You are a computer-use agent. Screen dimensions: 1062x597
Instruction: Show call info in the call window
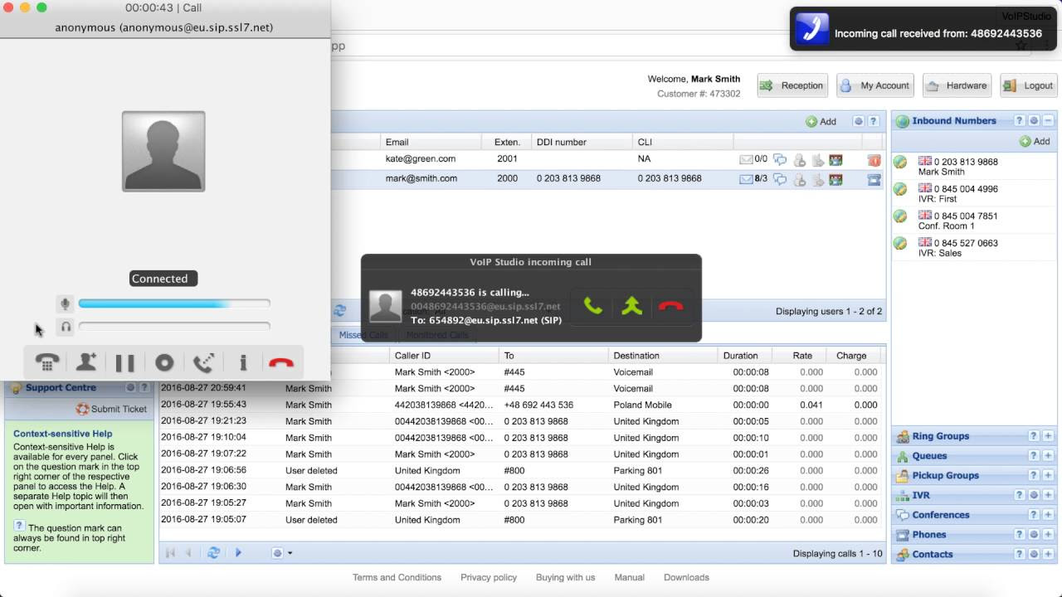242,362
